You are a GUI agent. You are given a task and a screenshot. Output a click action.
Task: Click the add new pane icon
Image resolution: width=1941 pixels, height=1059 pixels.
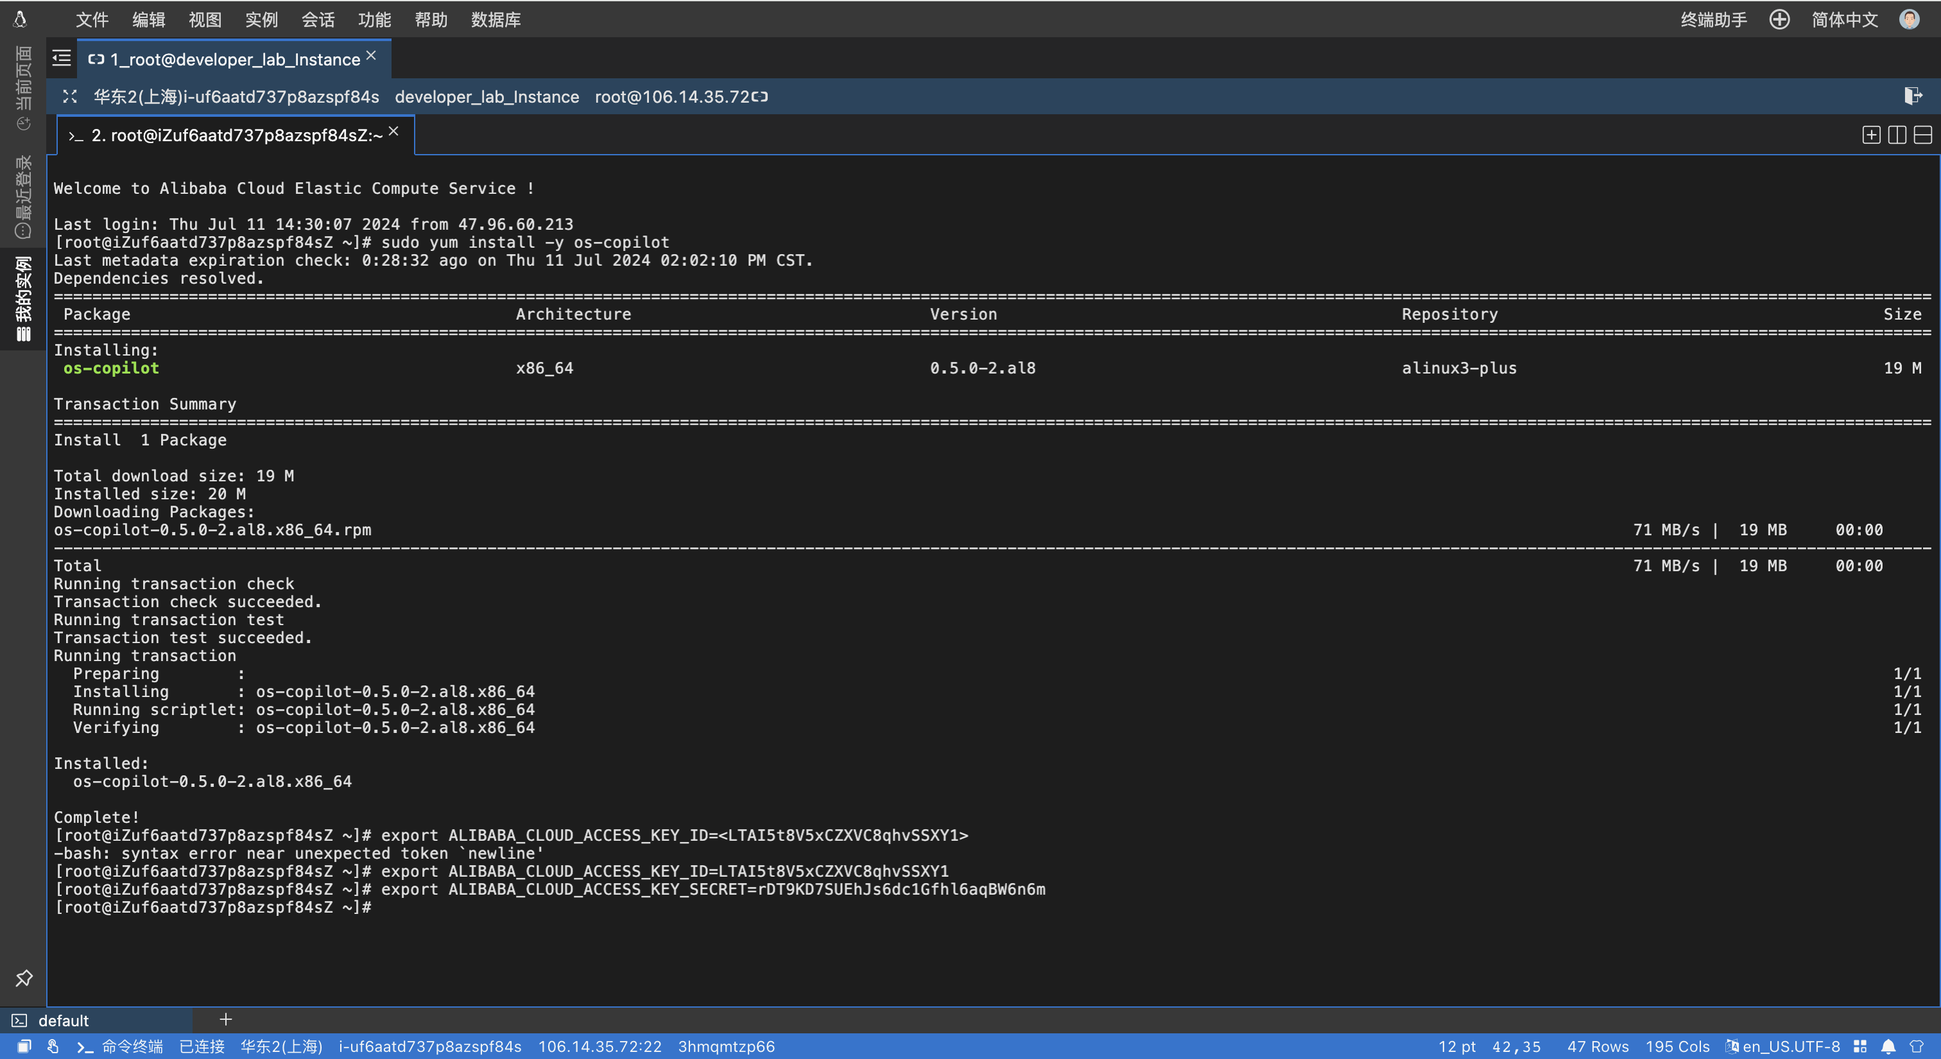1871,135
